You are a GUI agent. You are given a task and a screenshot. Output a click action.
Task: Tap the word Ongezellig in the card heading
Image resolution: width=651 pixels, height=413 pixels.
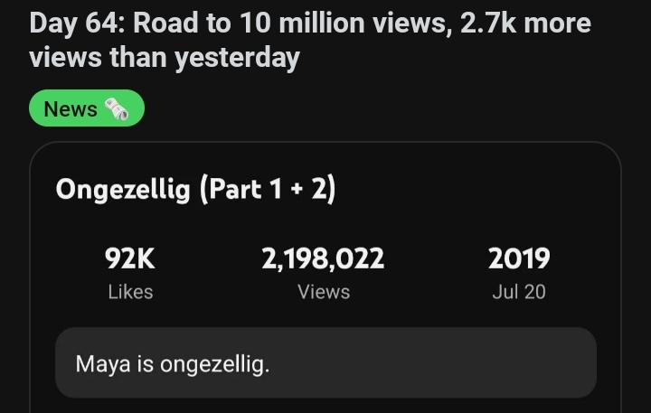(x=123, y=190)
